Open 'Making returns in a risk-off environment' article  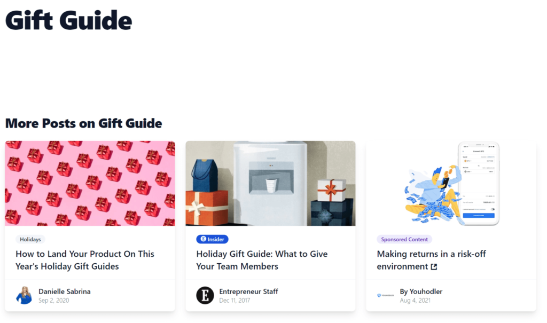[431, 254]
